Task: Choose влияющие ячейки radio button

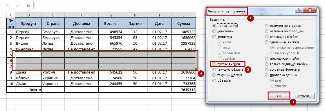Action: tap(267, 37)
